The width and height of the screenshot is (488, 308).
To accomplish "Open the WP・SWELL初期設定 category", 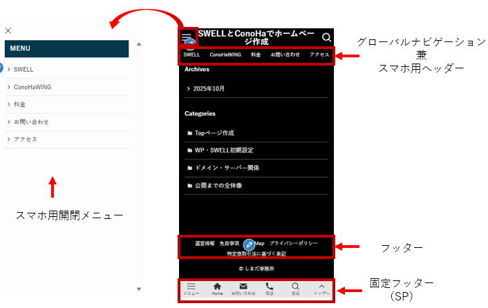I will coord(256,151).
